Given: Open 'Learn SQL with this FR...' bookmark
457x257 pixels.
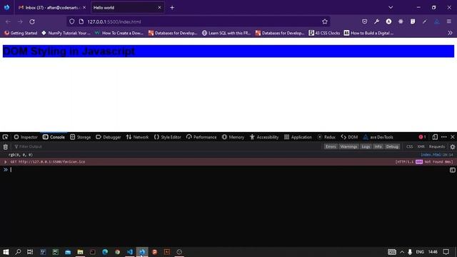Looking at the screenshot, I should coord(226,33).
